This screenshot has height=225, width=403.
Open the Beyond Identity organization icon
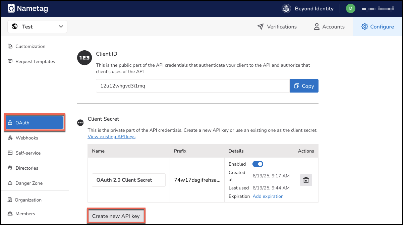(x=286, y=9)
